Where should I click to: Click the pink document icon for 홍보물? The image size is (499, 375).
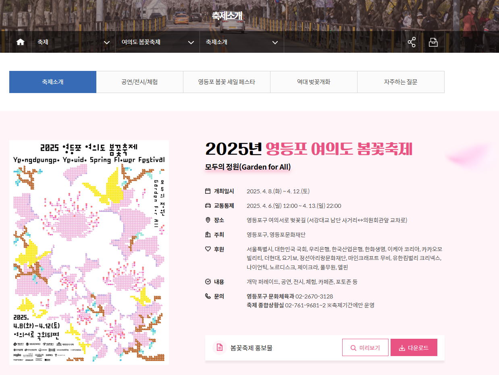(x=220, y=348)
